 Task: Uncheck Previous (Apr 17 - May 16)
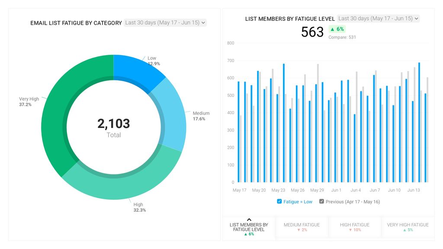coord(321,202)
